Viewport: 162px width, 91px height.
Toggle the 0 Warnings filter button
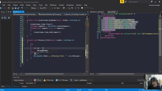pos(49,80)
